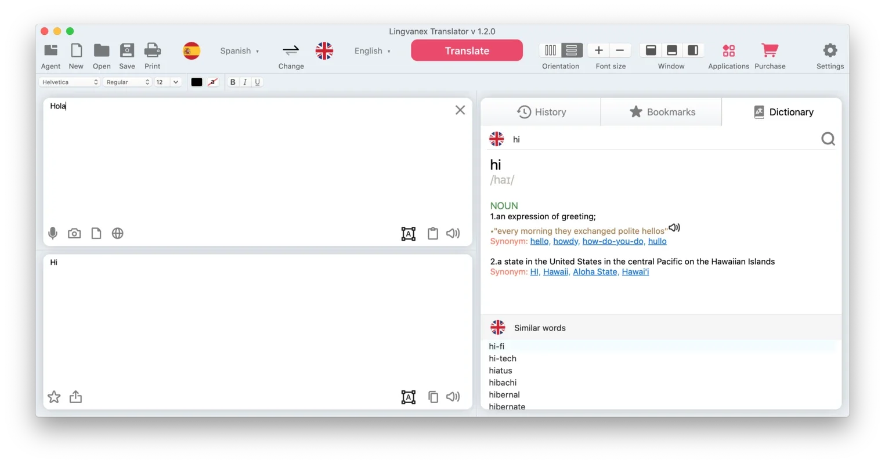Screen dimensions: 885x464
Task: Open the Purchase cart
Action: pyautogui.click(x=770, y=50)
